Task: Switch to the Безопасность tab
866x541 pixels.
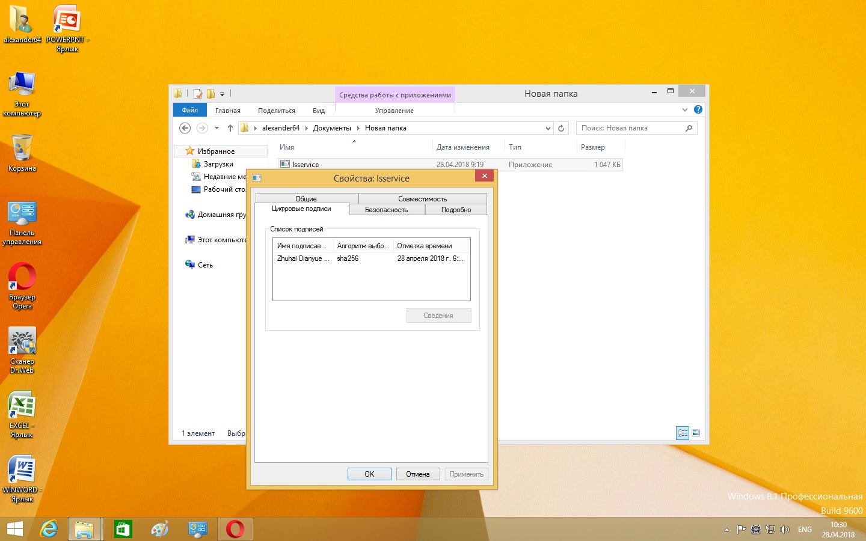Action: 386,210
